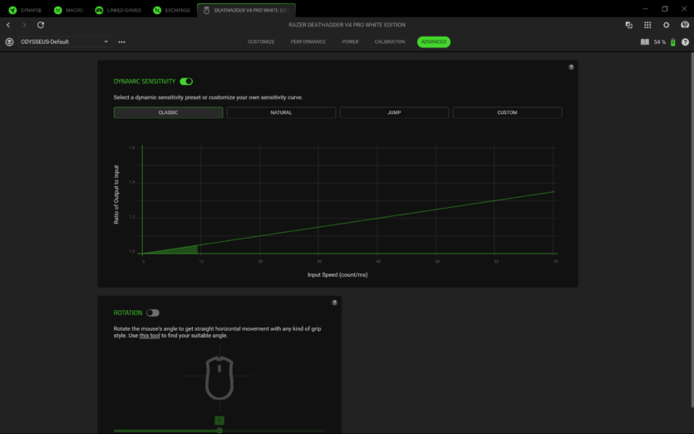Click the Razer account avatar icon
This screenshot has height=434, width=694.
(x=685, y=25)
